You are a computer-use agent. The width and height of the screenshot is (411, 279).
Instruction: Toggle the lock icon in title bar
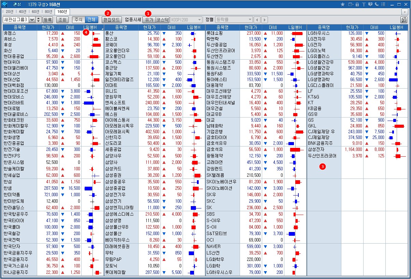[357, 4]
